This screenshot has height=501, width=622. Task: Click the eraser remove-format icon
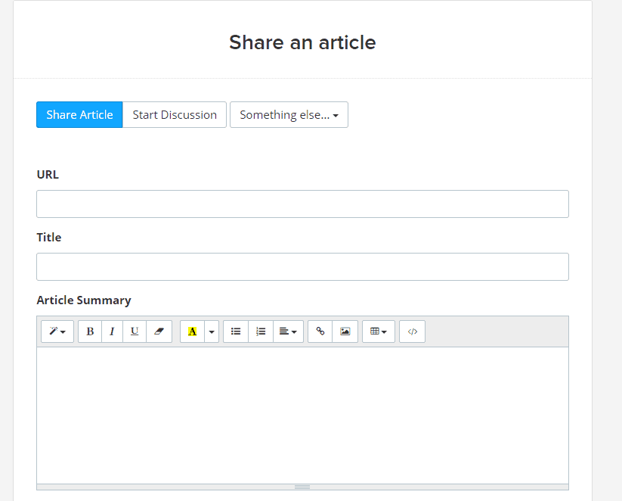coord(159,331)
